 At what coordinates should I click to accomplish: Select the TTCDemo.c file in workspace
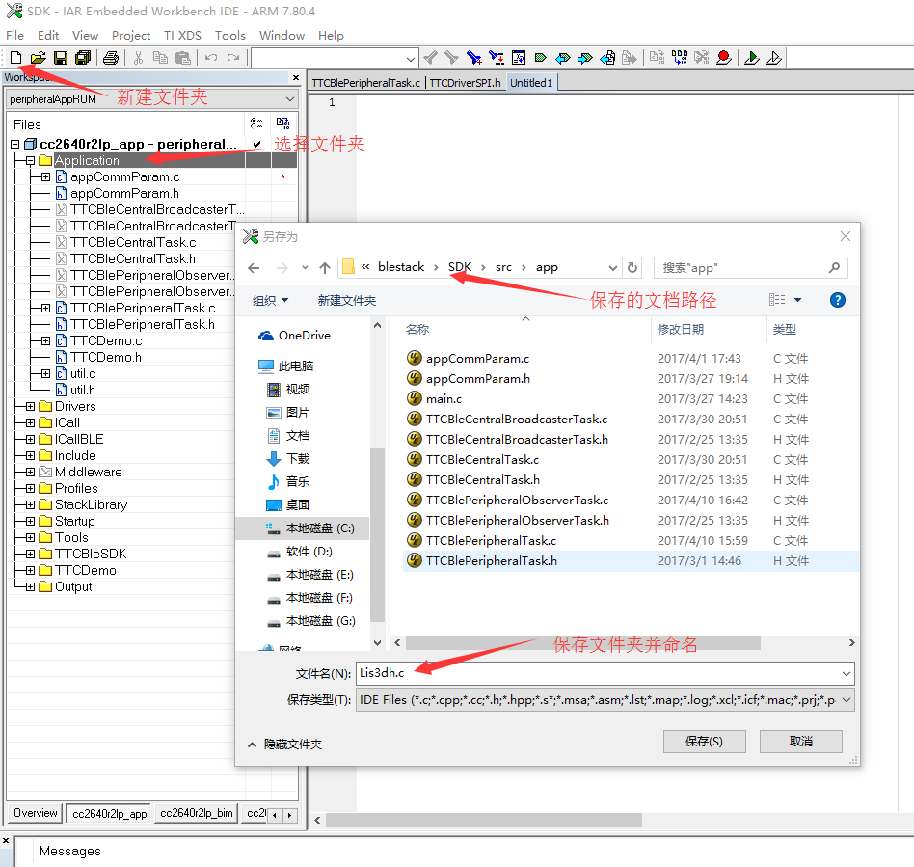coord(106,340)
